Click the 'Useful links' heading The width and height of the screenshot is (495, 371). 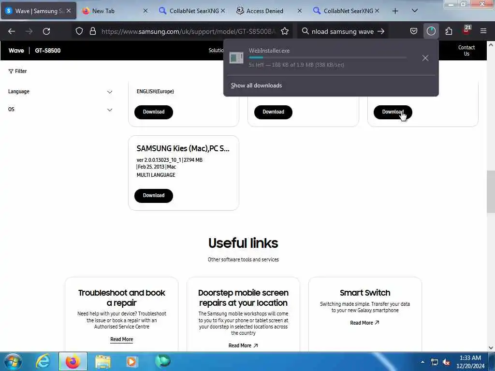[x=243, y=243]
